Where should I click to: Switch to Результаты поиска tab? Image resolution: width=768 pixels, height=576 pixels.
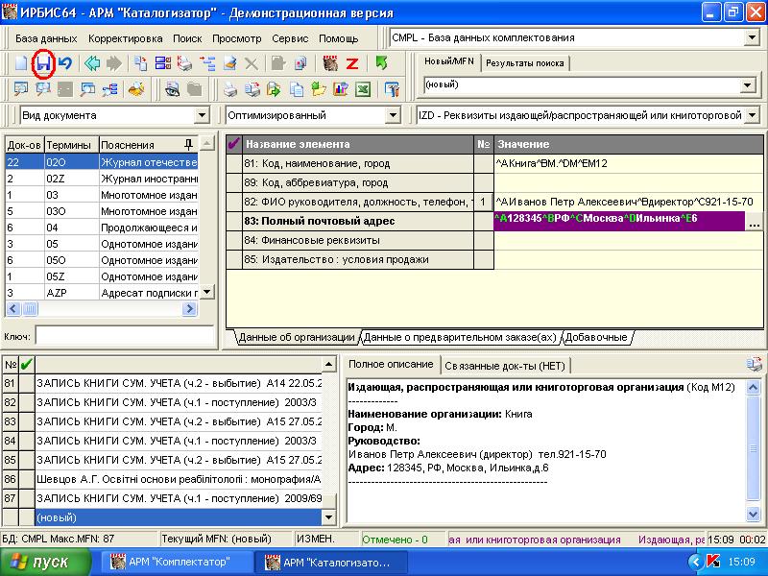[524, 62]
